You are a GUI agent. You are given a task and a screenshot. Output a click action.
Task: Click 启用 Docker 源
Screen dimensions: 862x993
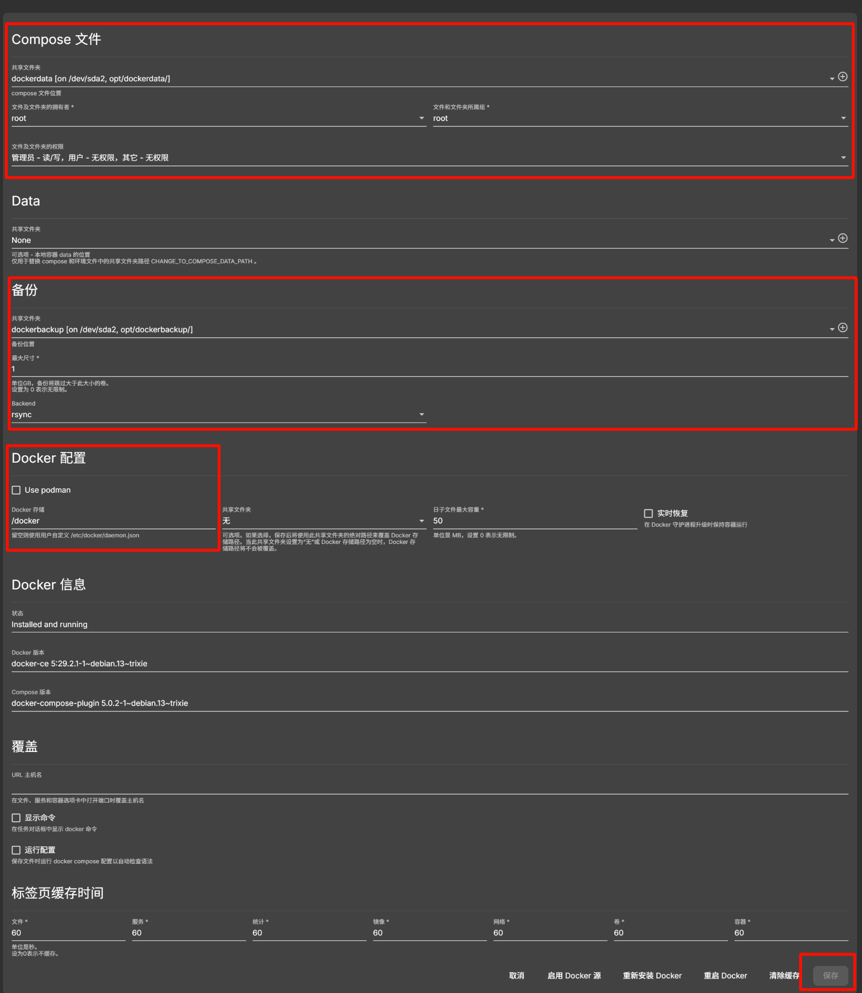tap(573, 976)
